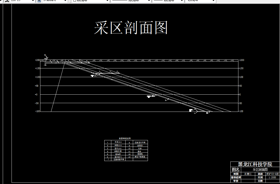This screenshot has width=280, height=184.
Task: Select the 审核 label in title block
Action: [x=236, y=181]
